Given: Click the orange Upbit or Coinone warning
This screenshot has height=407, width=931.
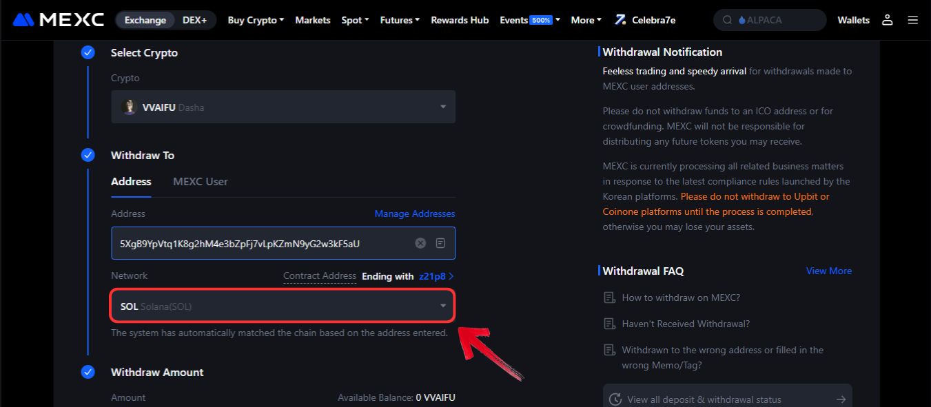Looking at the screenshot, I should pyautogui.click(x=715, y=204).
